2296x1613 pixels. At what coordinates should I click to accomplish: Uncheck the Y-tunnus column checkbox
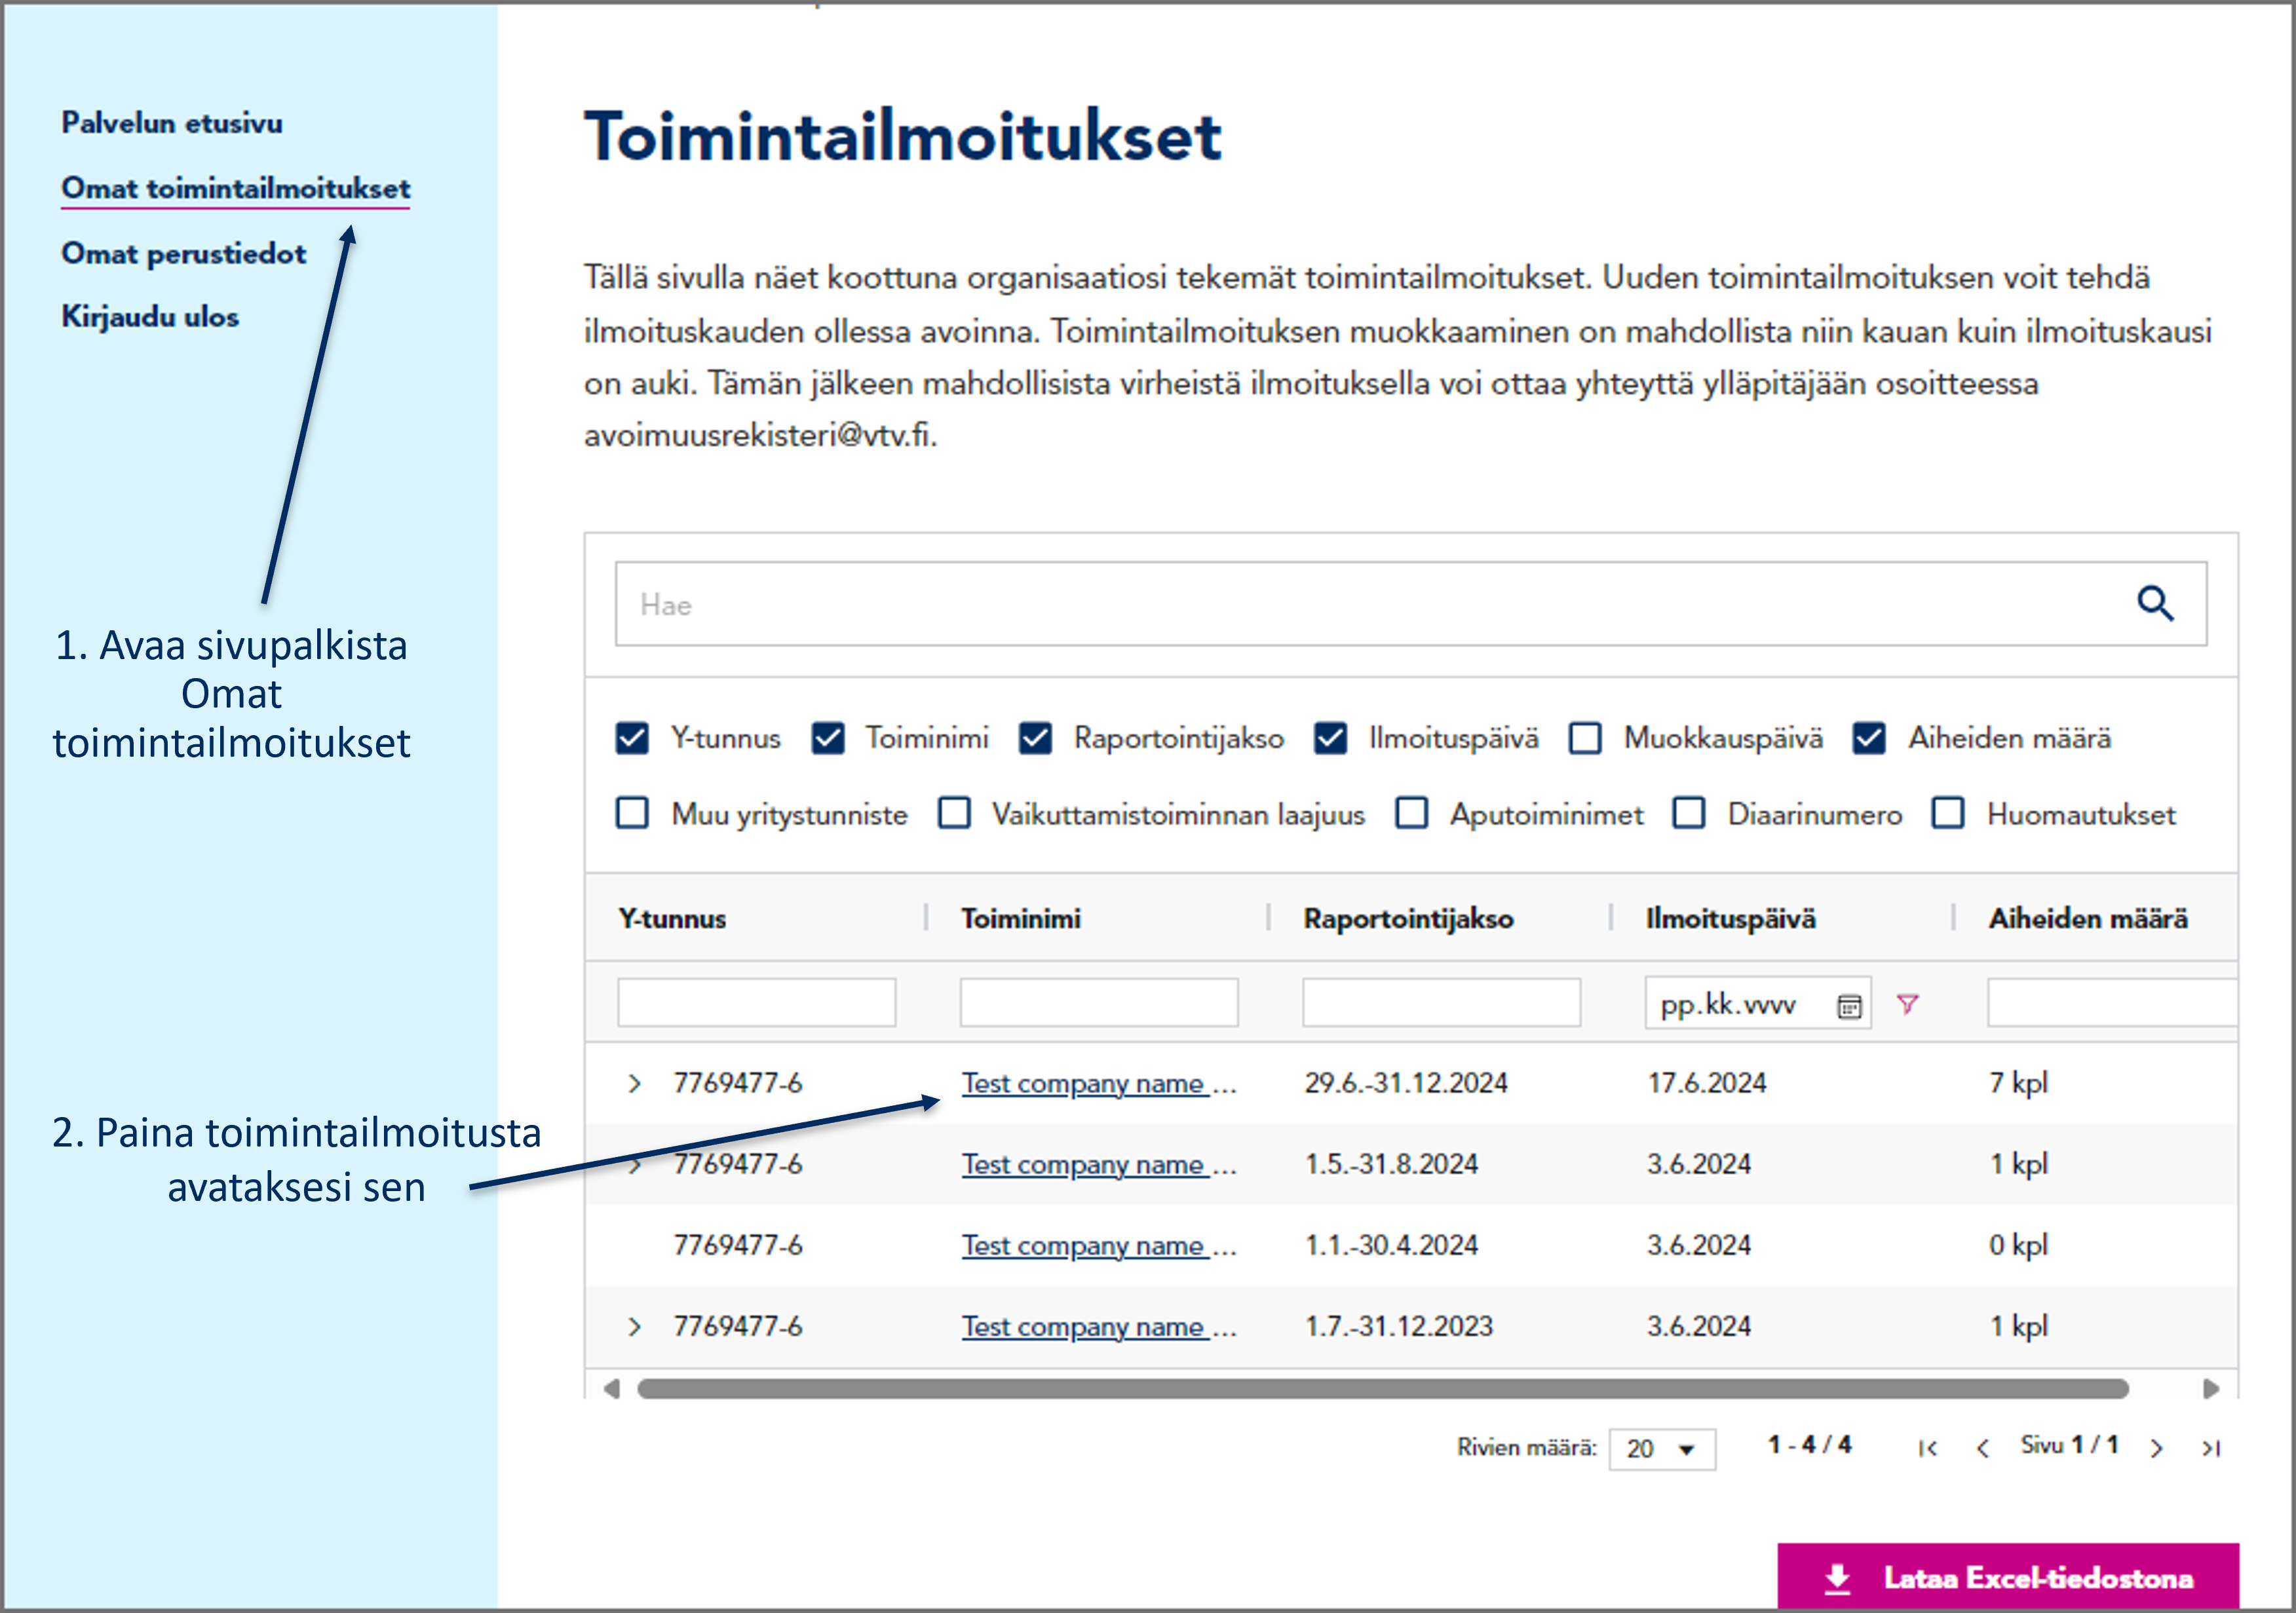tap(632, 738)
